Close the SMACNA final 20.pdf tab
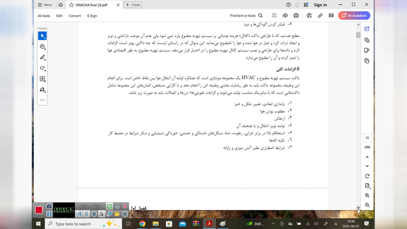Viewport: 407px width, 229px height. pyautogui.click(x=118, y=5)
